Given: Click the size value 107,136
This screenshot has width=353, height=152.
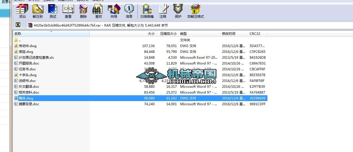Looking at the screenshot, I should click(148, 46).
